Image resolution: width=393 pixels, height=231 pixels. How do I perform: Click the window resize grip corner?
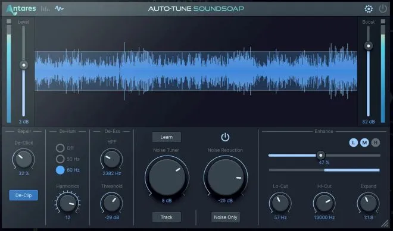pos(385,223)
